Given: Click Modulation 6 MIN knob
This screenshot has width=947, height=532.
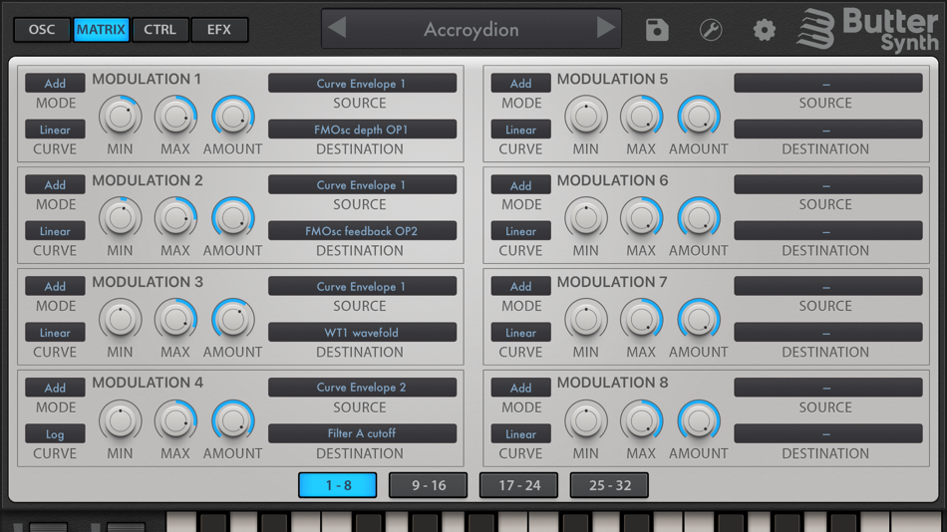Looking at the screenshot, I should (x=586, y=218).
